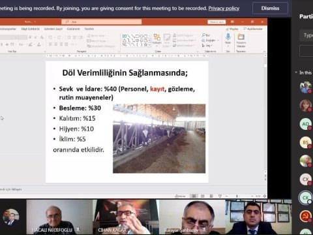This screenshot has width=313, height=235.
Task: Align text left in paragraph group
Action: click(x=50, y=44)
